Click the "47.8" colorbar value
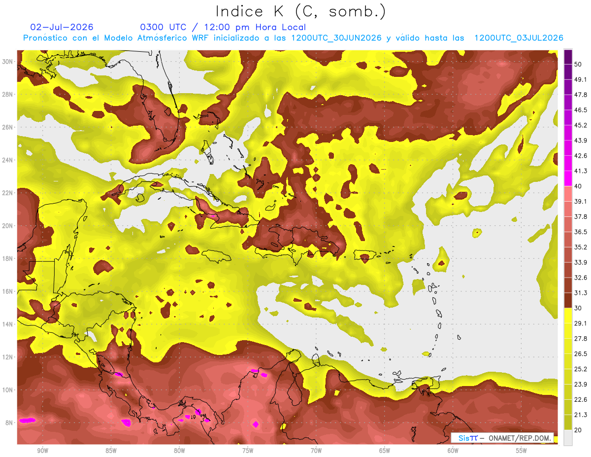Screen dimensions: 591x457 580,95
